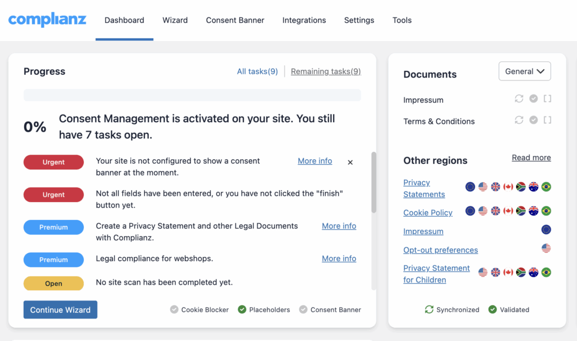
Task: Open More info for Privacy Statement premium task
Action: (x=339, y=226)
